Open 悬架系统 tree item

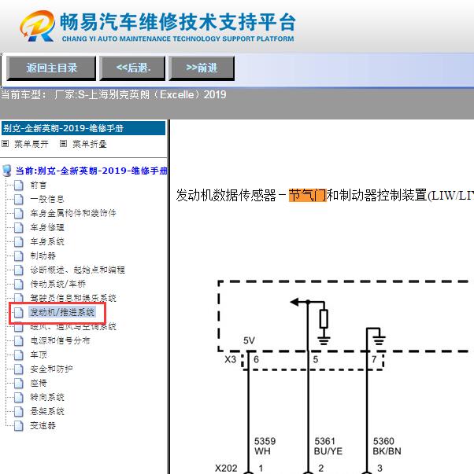(47, 411)
